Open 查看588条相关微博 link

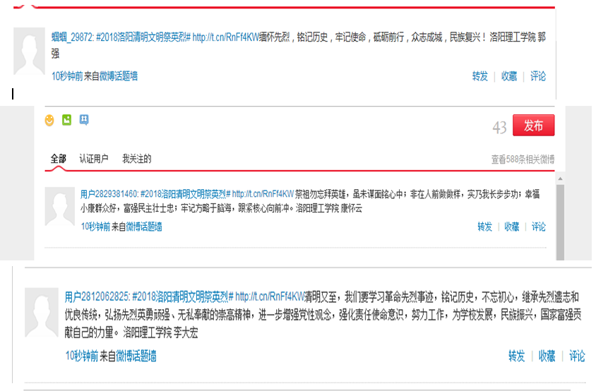(523, 160)
